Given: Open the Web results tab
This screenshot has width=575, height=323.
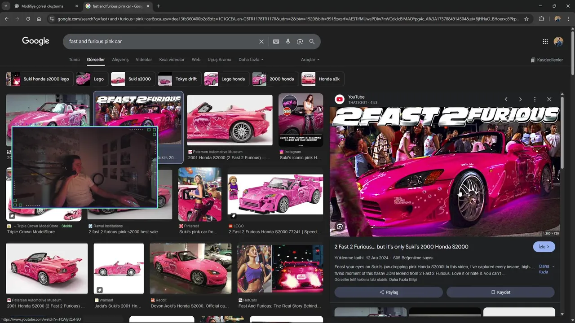Looking at the screenshot, I should click(196, 60).
